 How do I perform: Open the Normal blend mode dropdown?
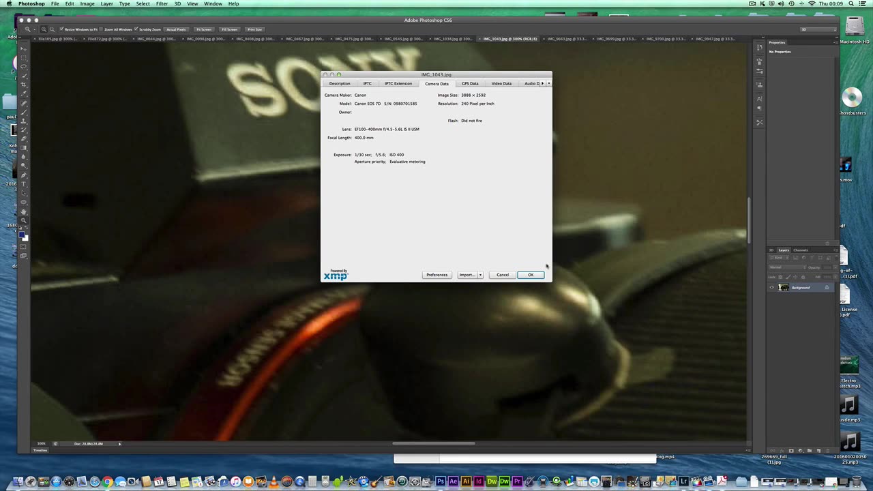(788, 267)
